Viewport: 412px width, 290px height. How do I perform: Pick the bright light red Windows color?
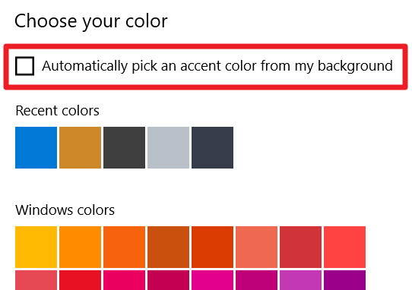(x=345, y=247)
